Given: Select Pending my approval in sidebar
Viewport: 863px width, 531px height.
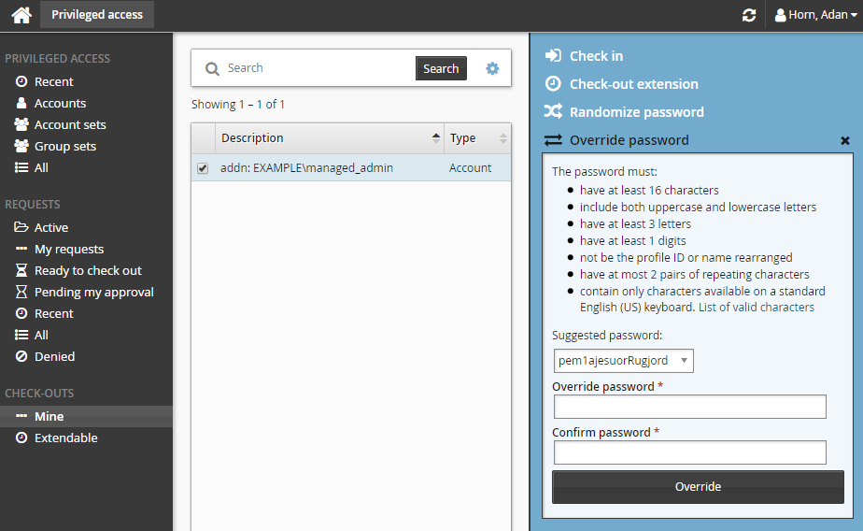Looking at the screenshot, I should (x=93, y=293).
